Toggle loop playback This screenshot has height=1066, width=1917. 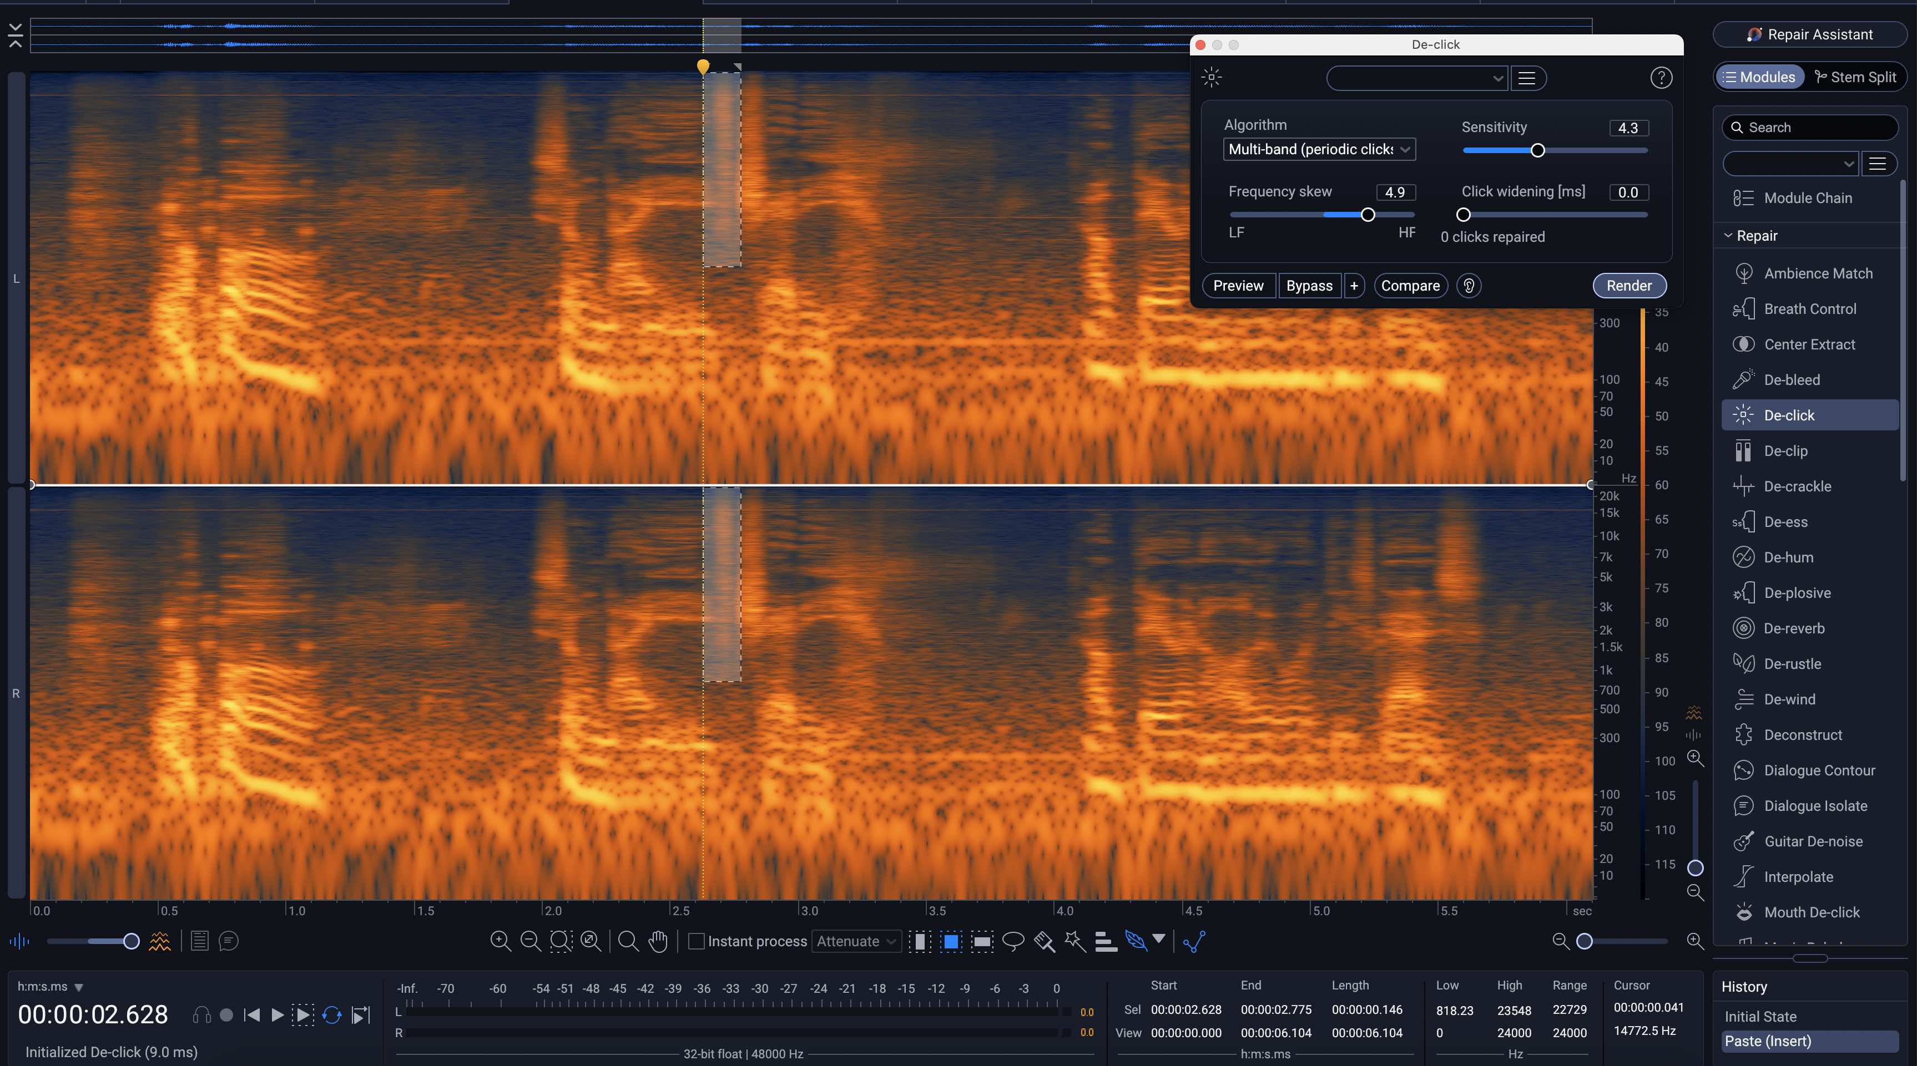click(332, 1014)
